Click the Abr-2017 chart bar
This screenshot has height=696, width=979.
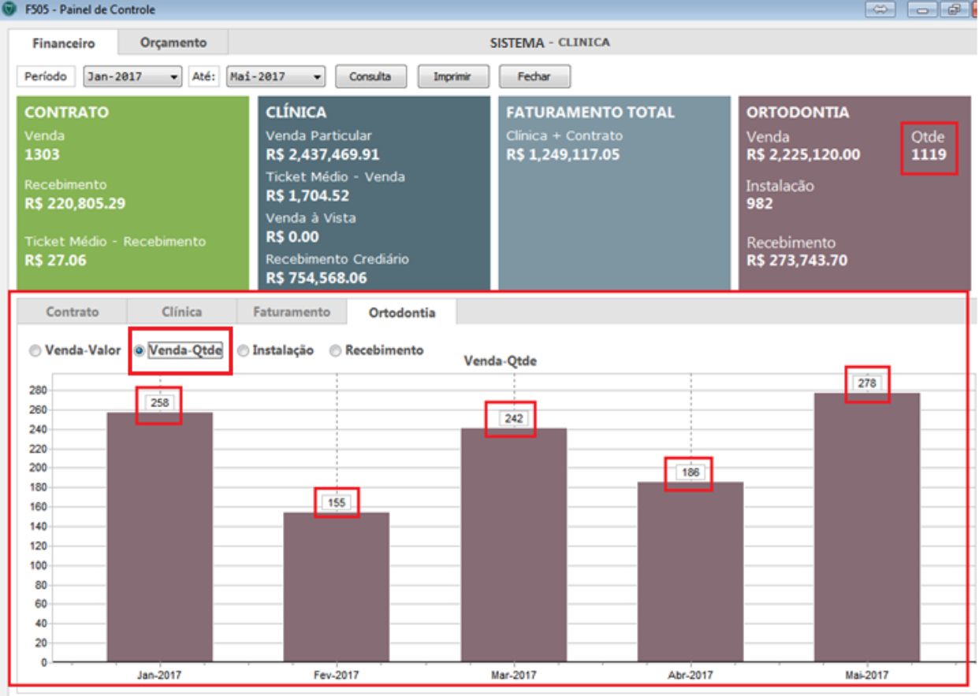click(x=691, y=572)
